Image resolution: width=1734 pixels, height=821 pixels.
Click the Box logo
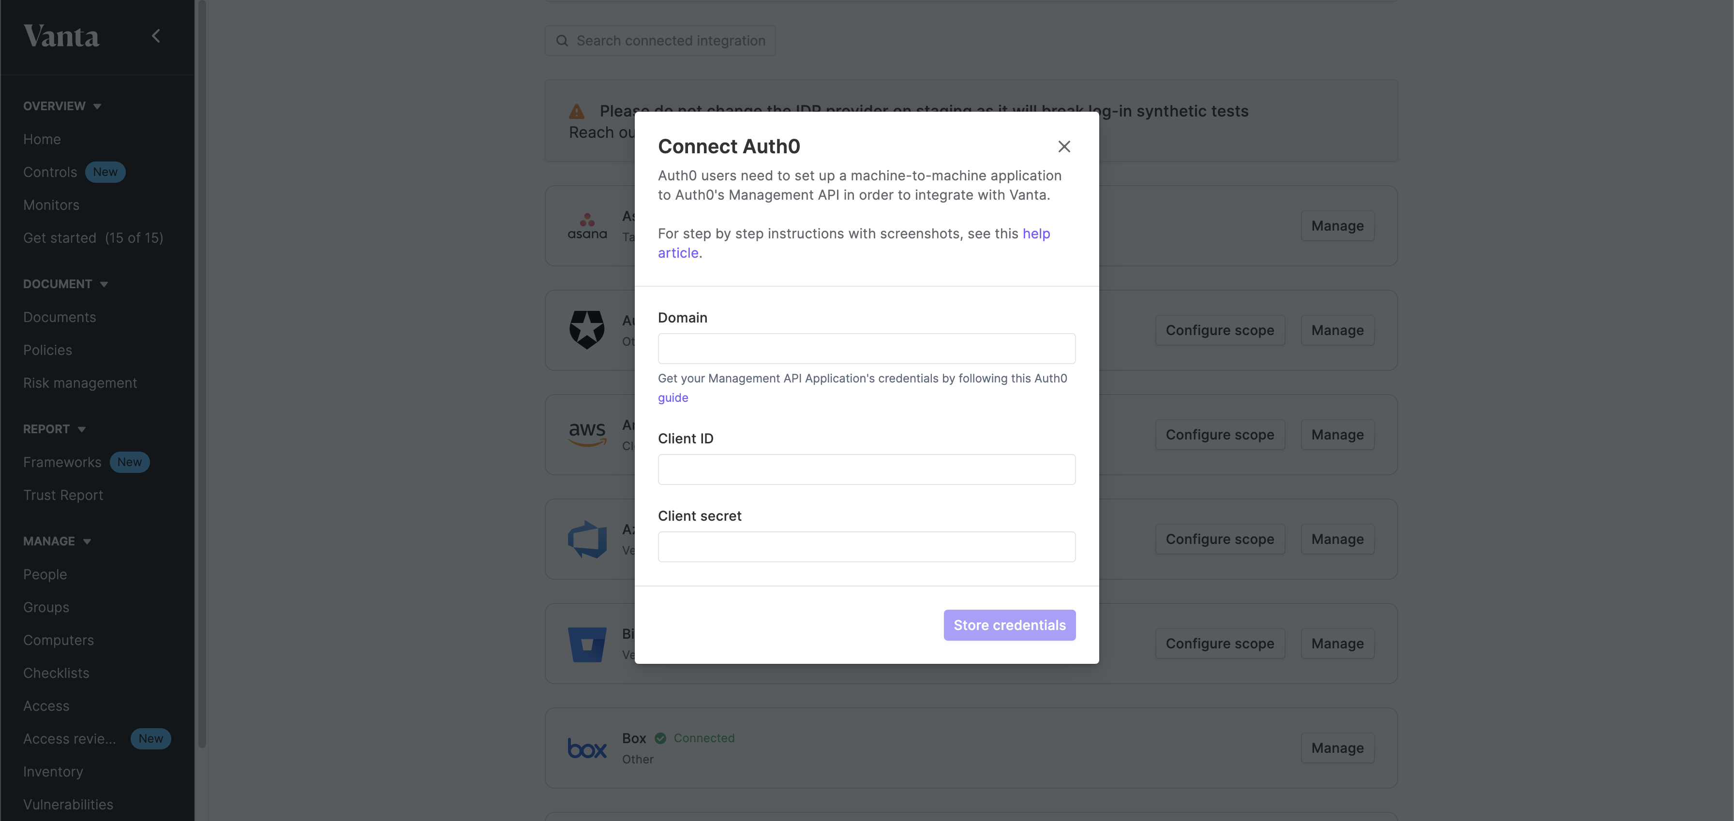tap(587, 748)
